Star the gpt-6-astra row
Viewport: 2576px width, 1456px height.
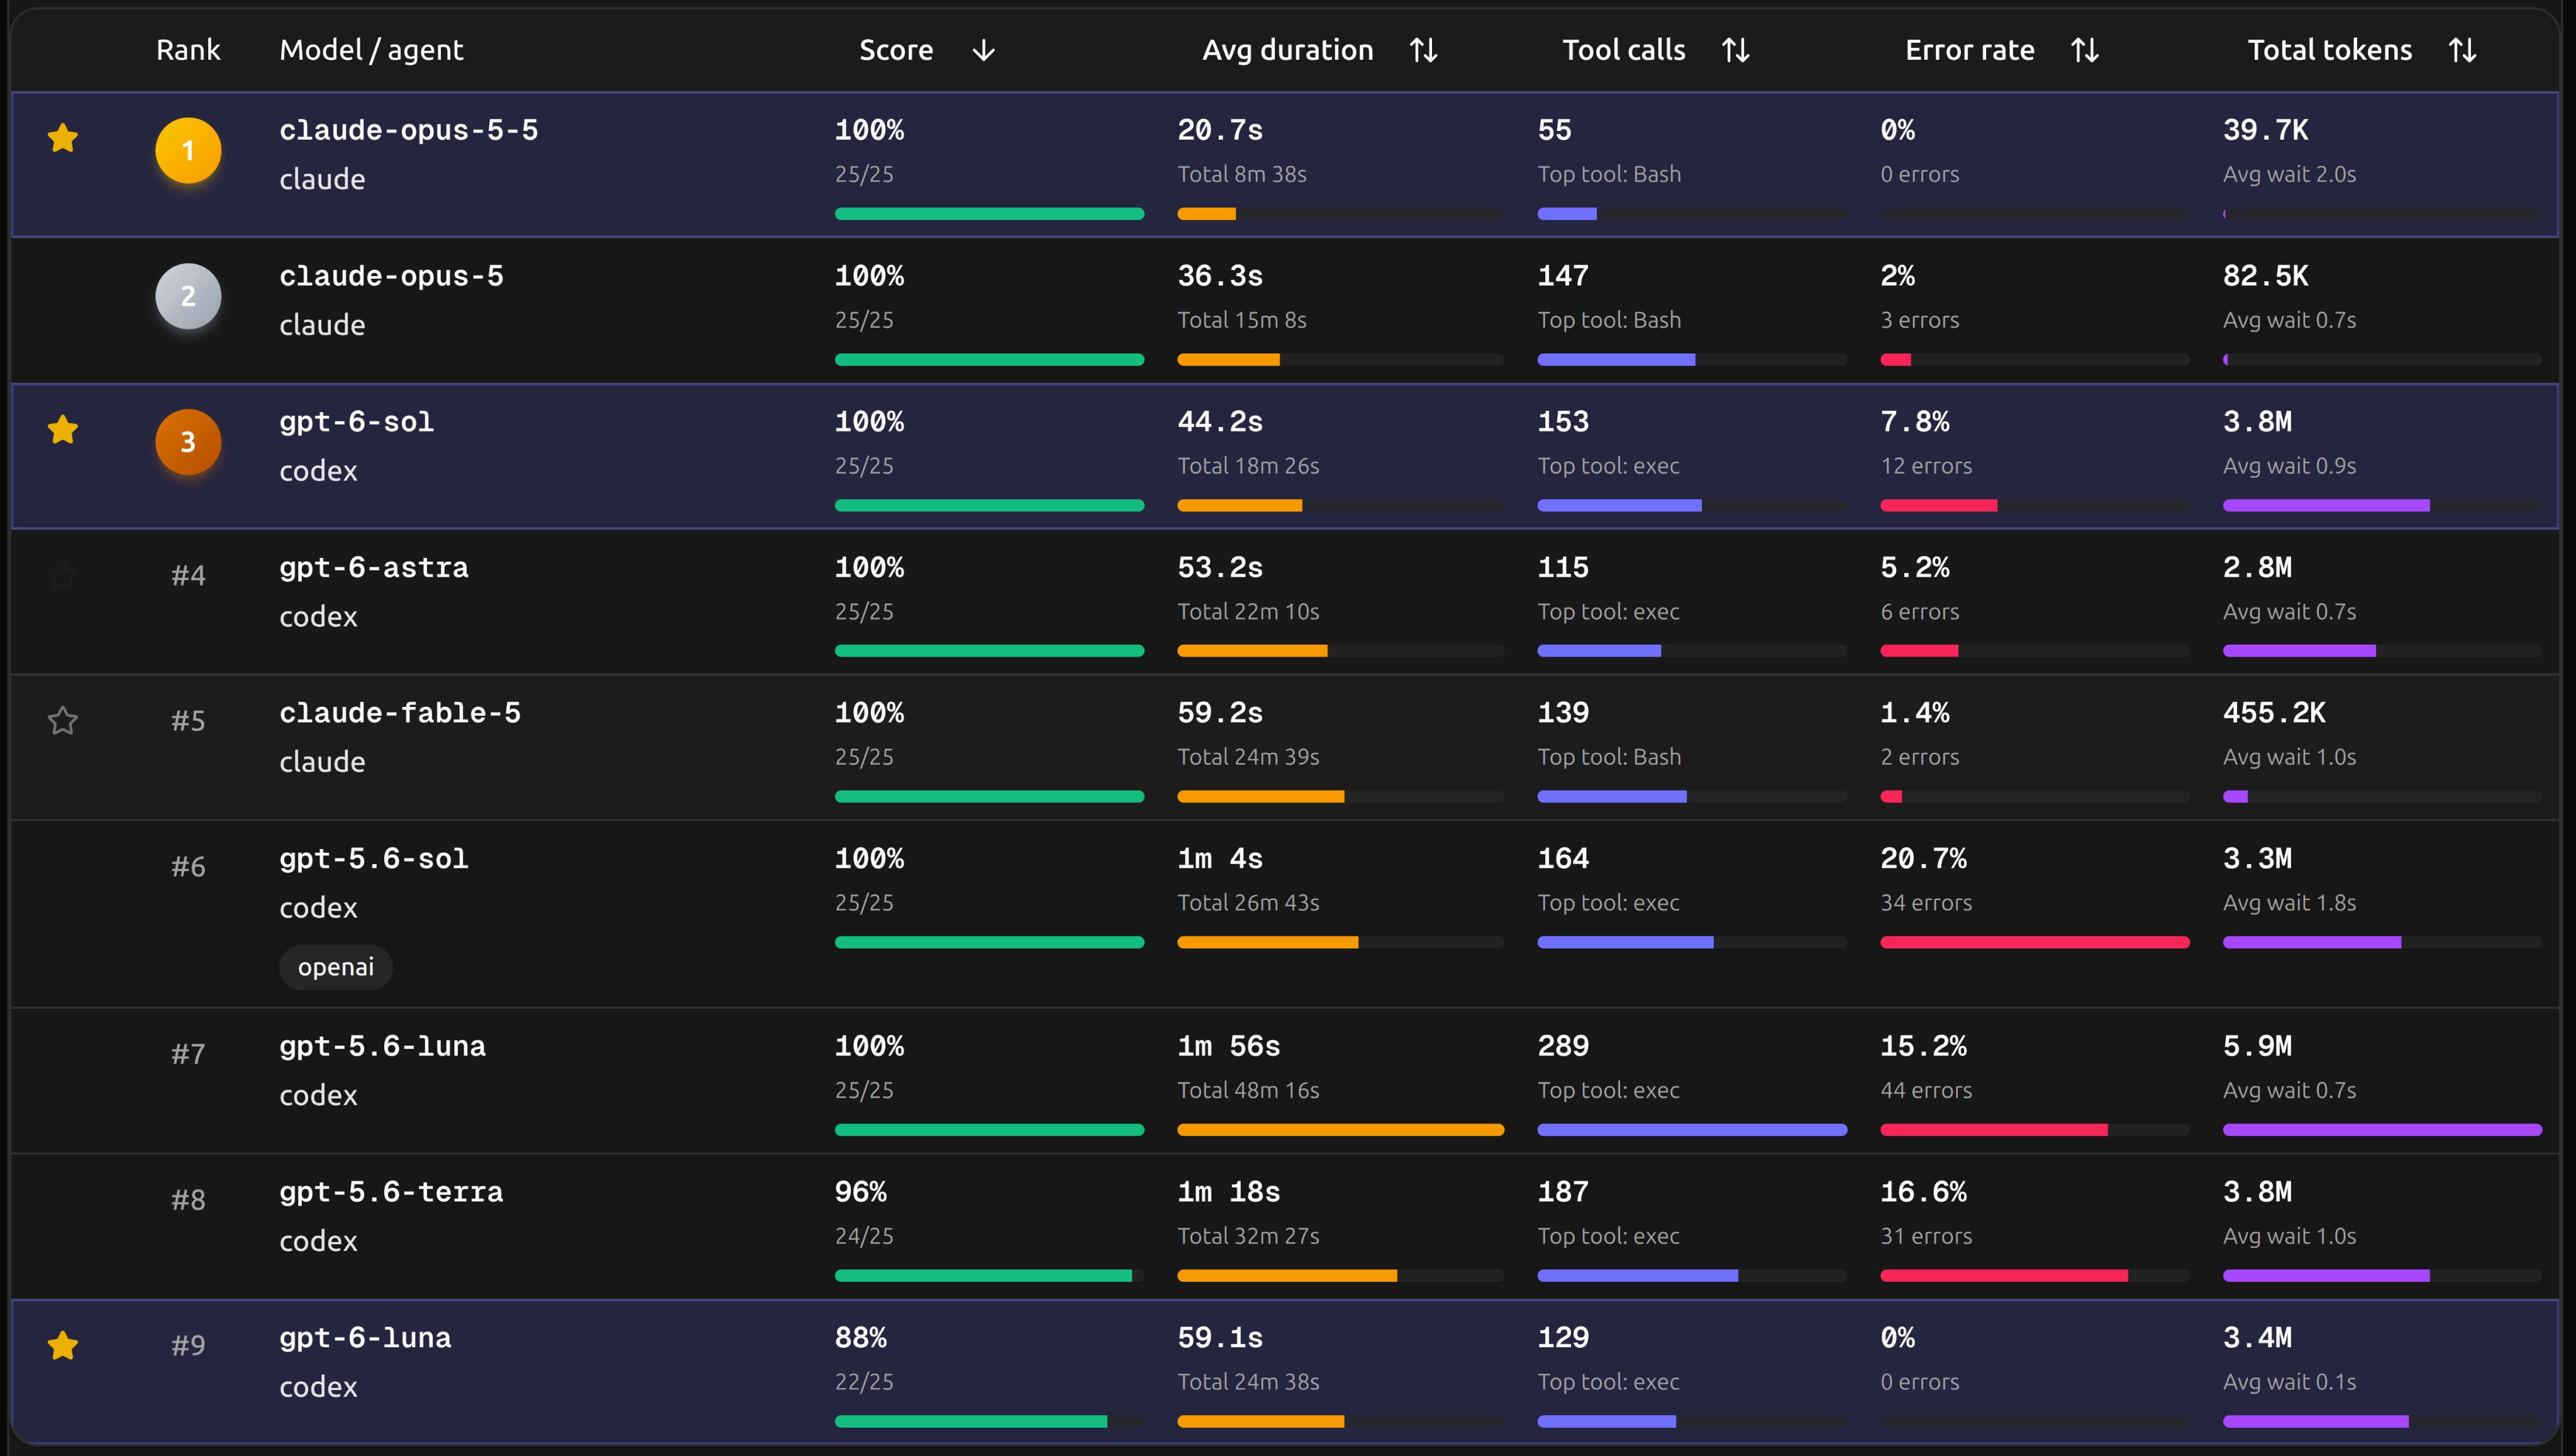pyautogui.click(x=63, y=575)
